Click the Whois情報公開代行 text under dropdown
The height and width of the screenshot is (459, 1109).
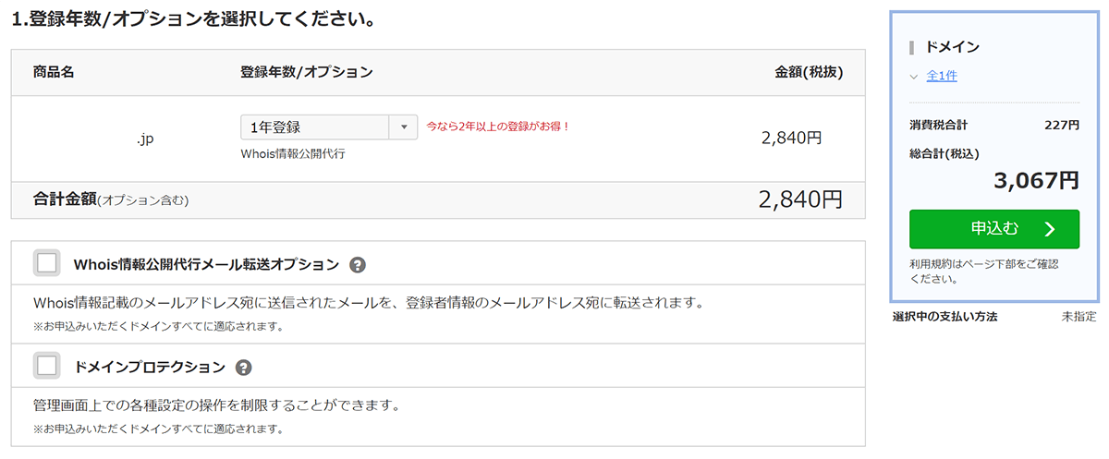pos(293,153)
